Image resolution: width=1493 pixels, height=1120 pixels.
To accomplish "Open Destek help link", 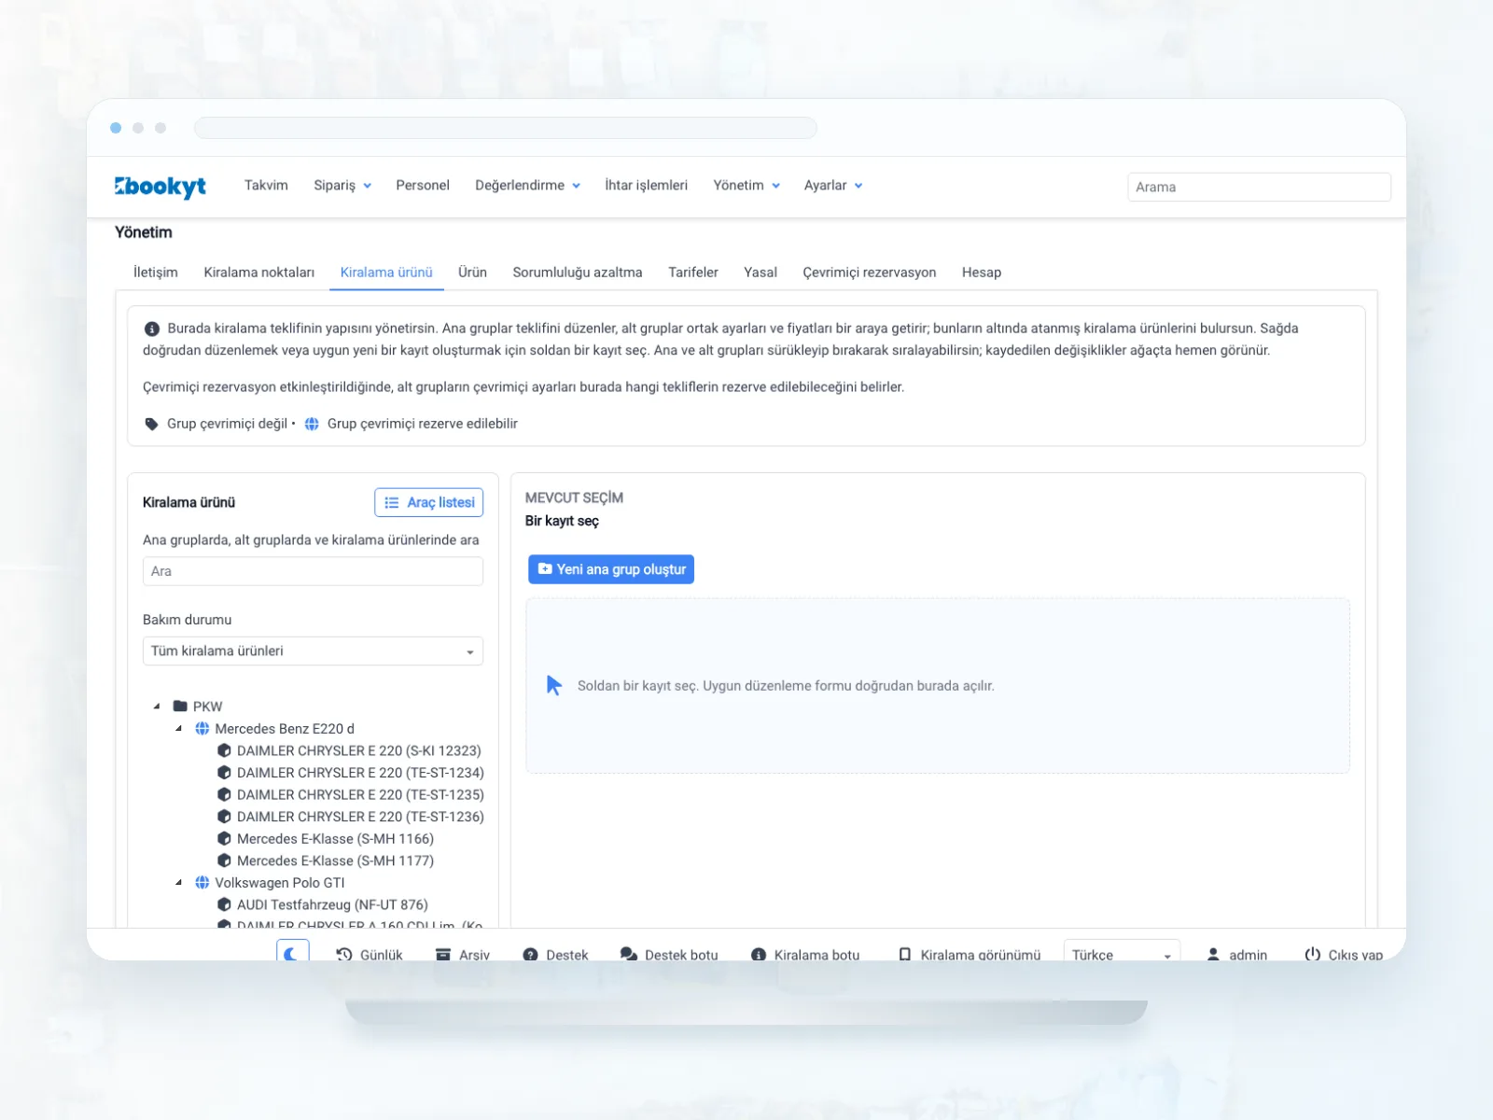I will tap(556, 954).
